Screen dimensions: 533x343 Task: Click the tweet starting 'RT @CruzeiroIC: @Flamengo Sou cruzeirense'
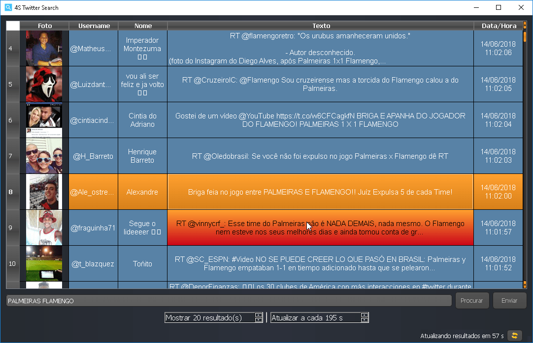coord(321,84)
